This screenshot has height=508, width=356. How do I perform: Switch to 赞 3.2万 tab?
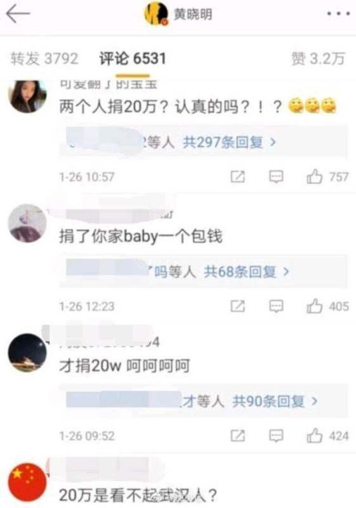click(x=318, y=58)
